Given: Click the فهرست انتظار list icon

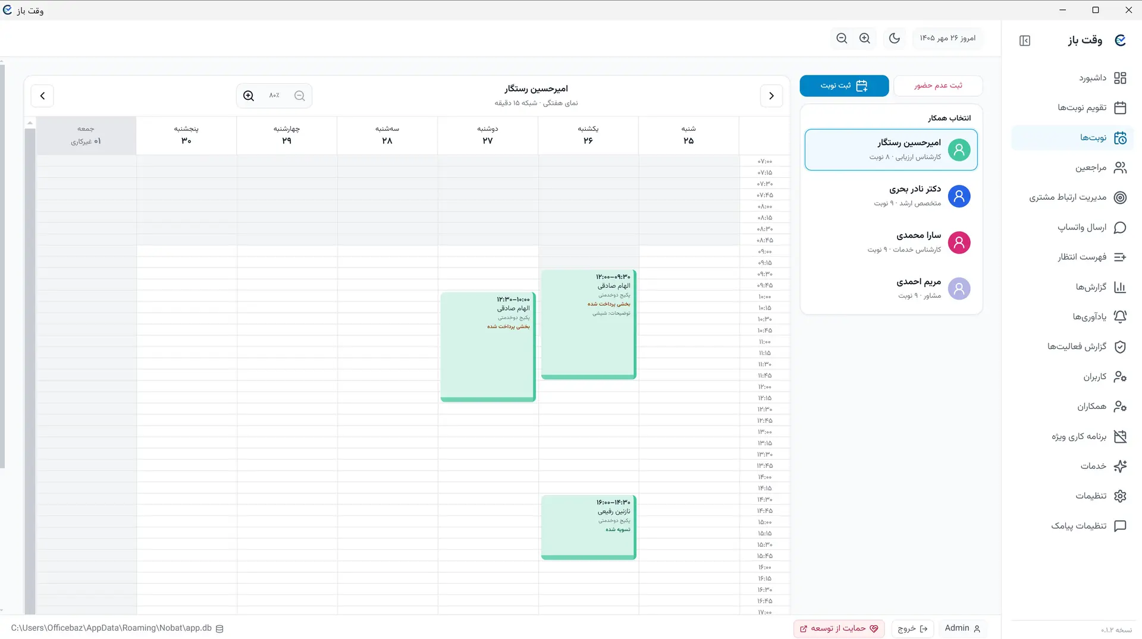Looking at the screenshot, I should point(1120,257).
